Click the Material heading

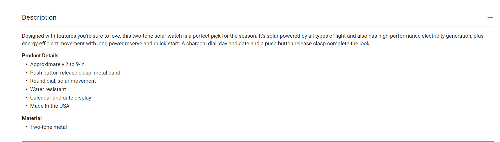(32, 118)
